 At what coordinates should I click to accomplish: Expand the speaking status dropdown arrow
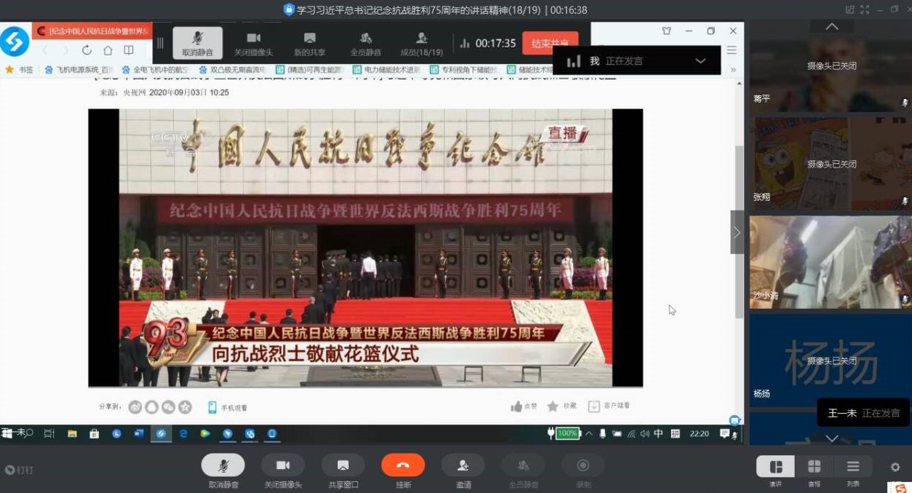coord(700,61)
